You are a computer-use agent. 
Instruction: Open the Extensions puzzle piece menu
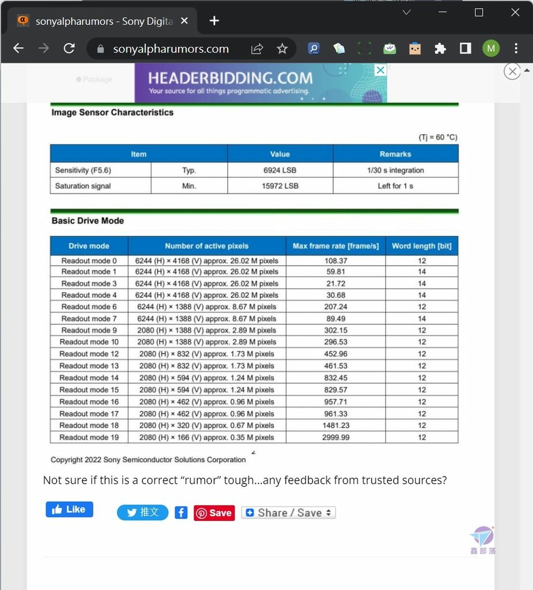click(440, 48)
